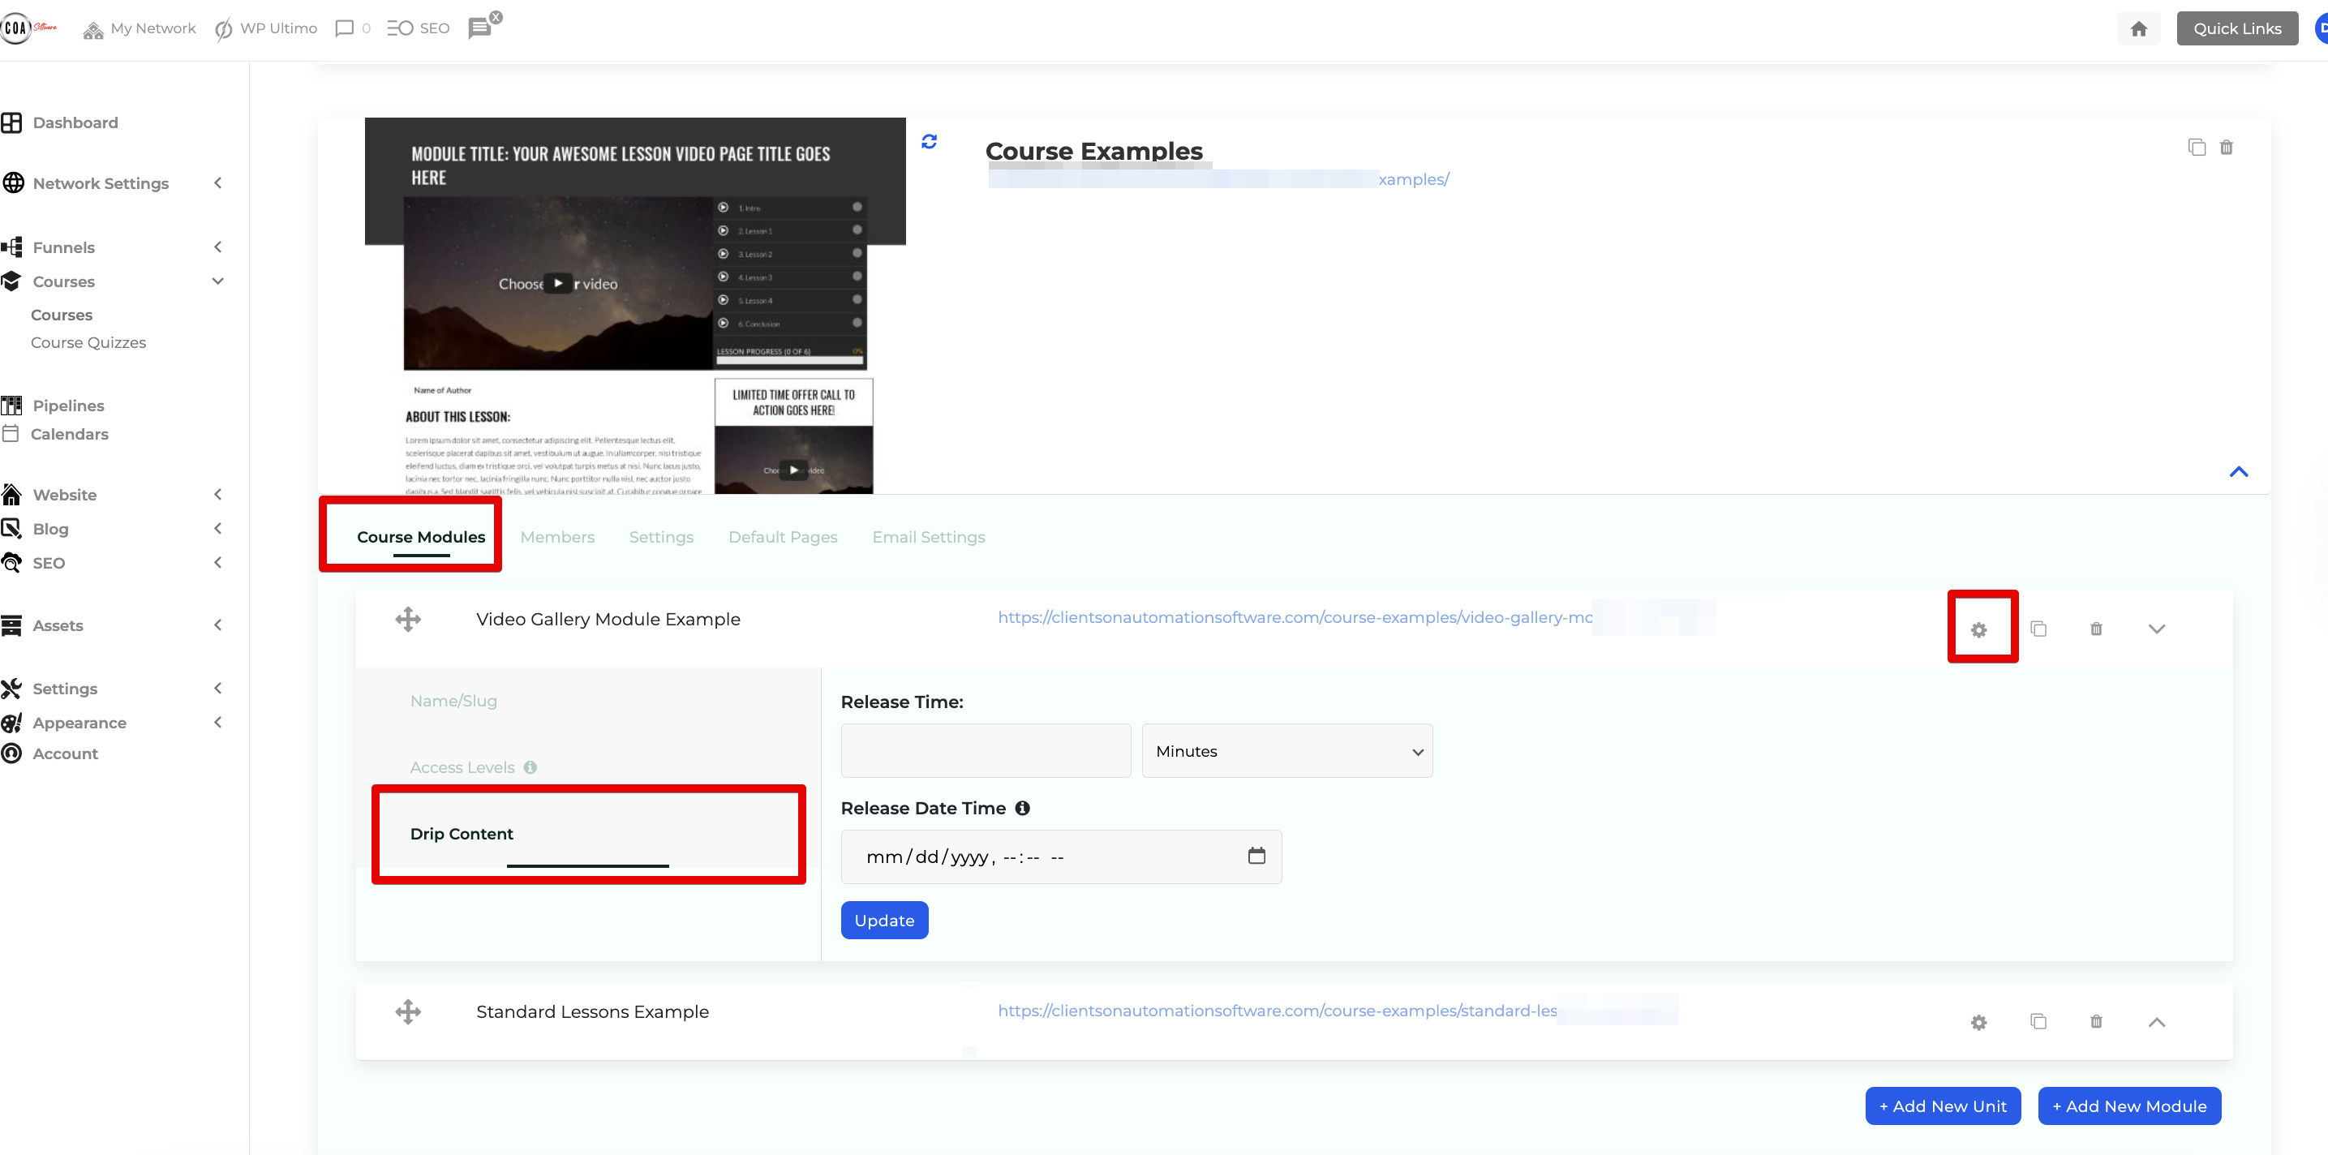Click the Update button

click(x=884, y=920)
